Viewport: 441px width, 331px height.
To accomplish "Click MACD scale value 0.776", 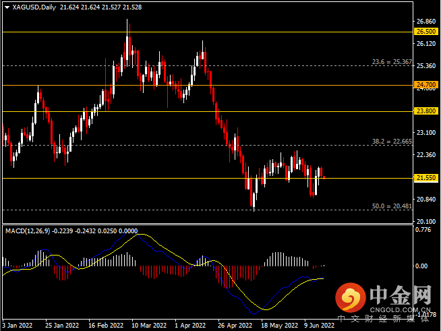I will (423, 230).
